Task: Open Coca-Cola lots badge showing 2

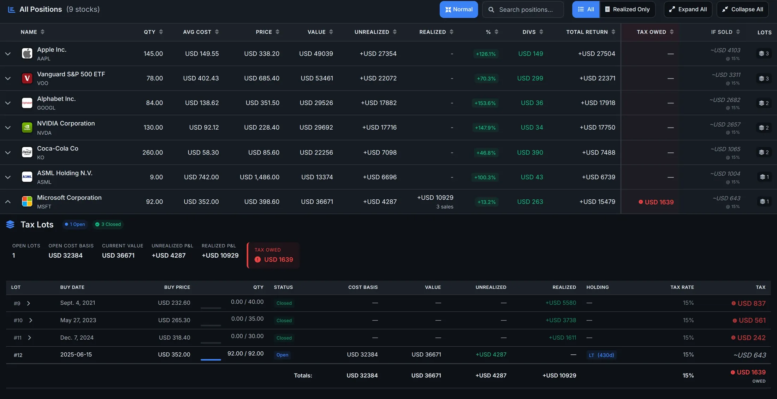Action: (x=764, y=152)
